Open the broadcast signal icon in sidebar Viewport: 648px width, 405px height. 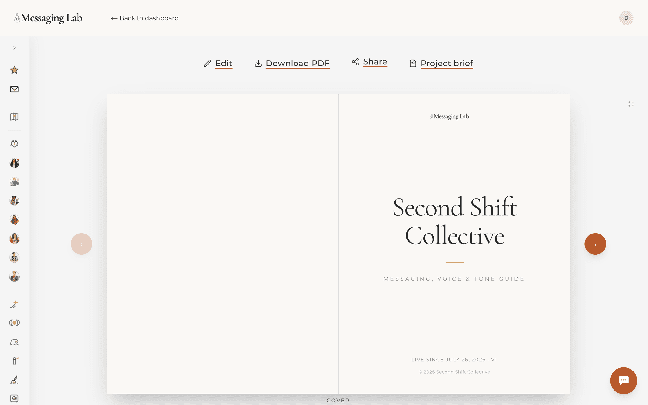(14, 323)
